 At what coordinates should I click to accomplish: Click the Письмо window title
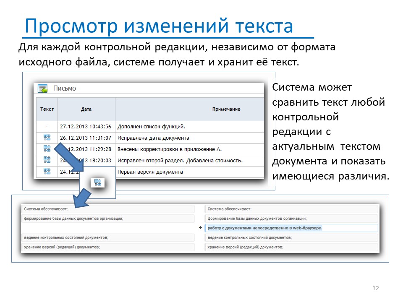pyautogui.click(x=65, y=89)
